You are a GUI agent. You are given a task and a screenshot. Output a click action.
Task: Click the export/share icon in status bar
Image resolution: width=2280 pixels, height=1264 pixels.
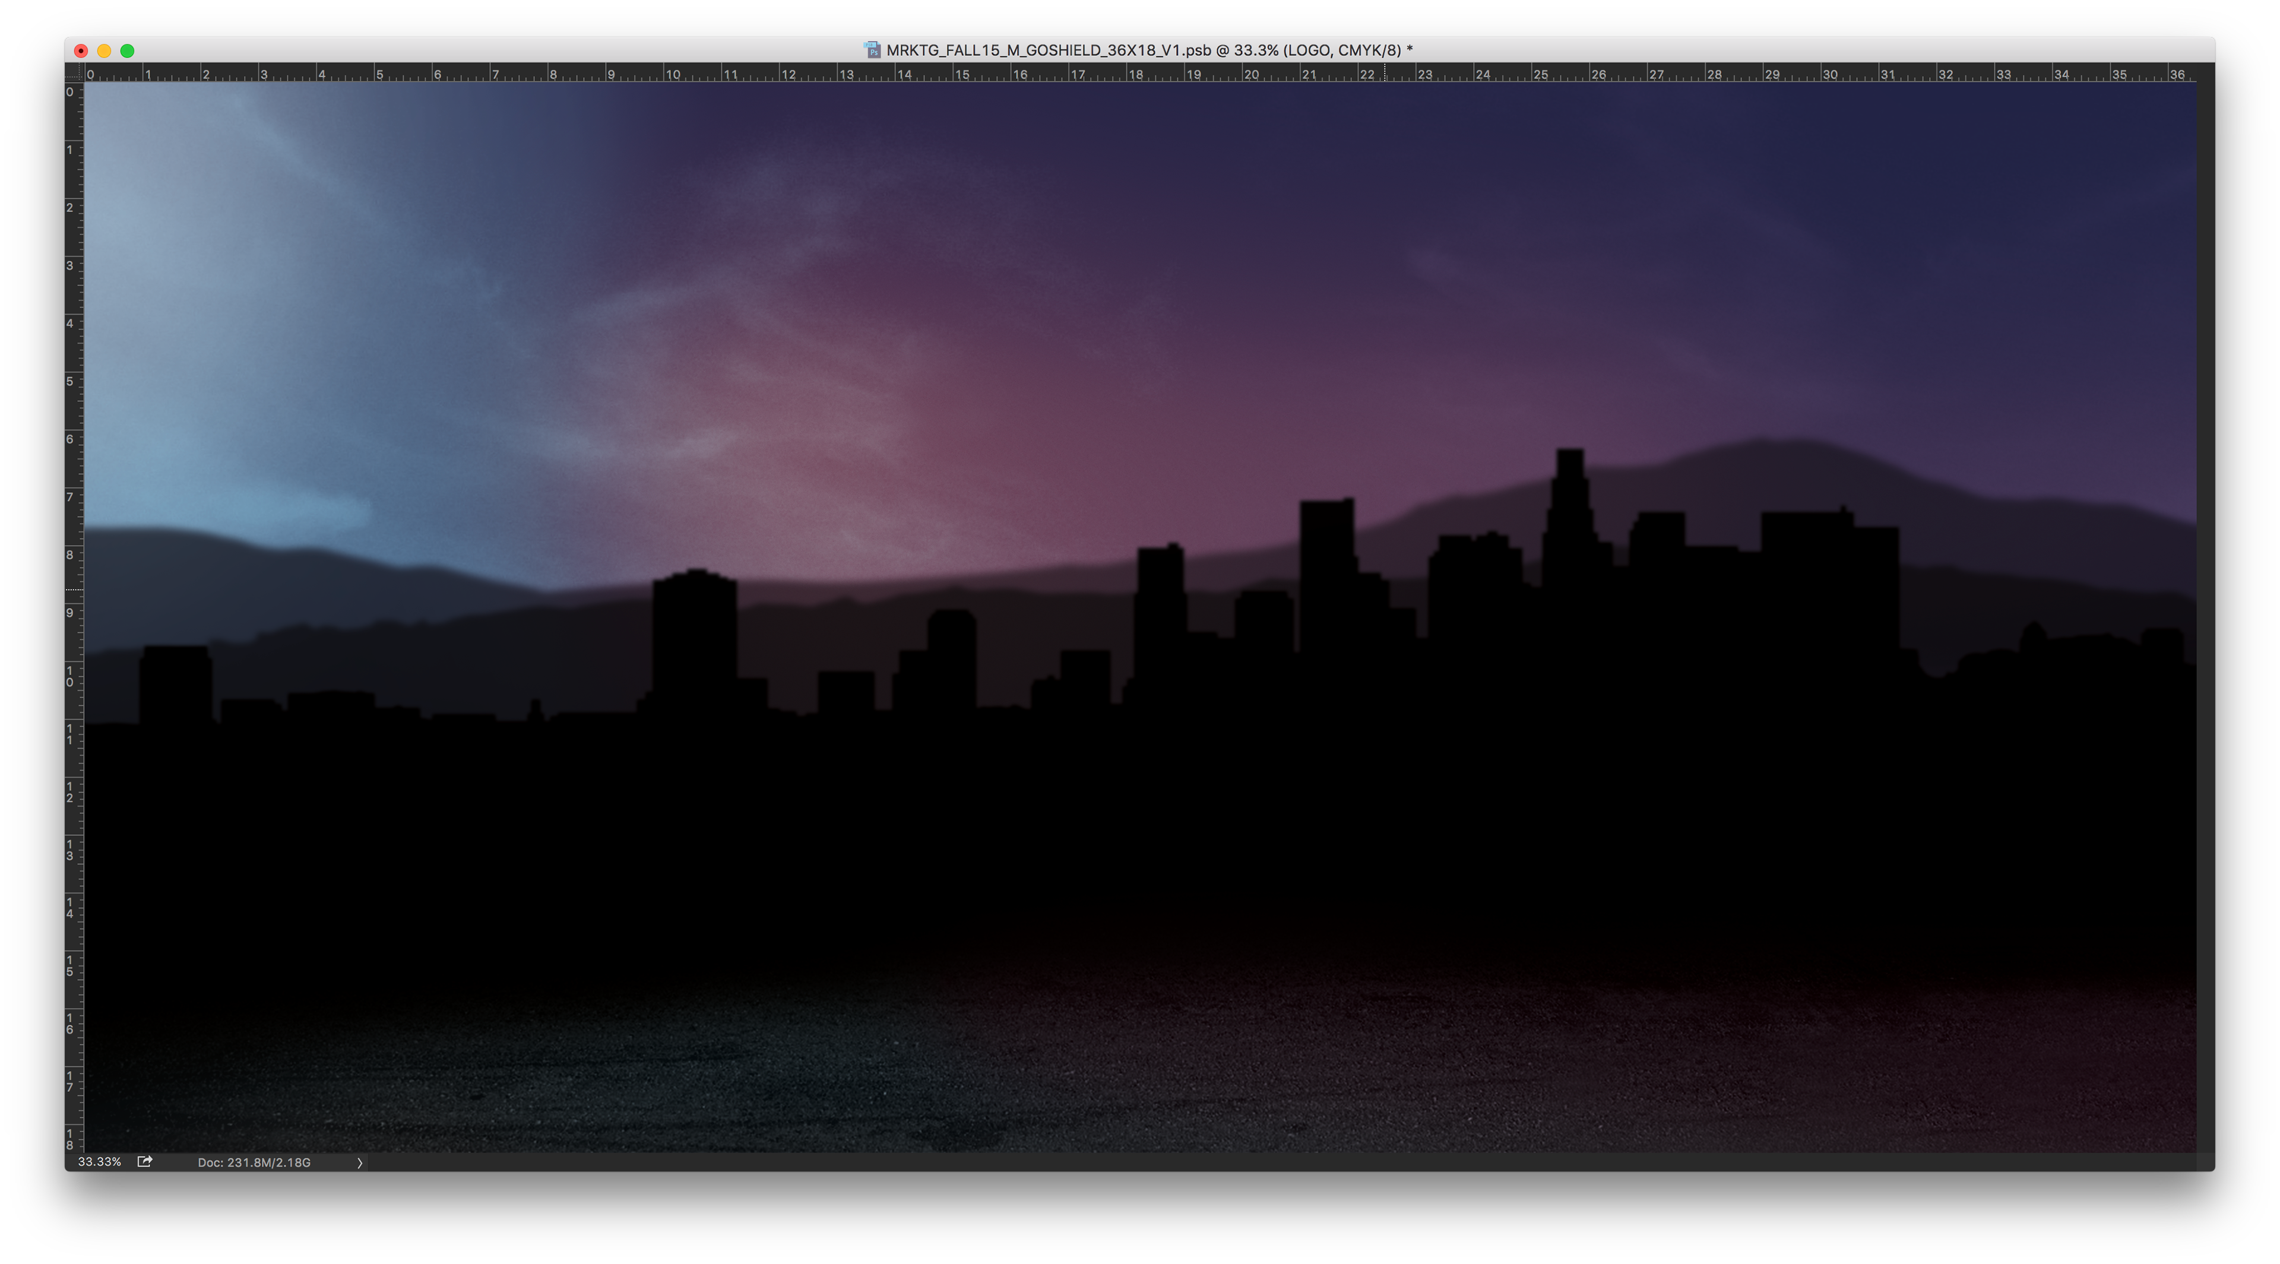(x=144, y=1161)
